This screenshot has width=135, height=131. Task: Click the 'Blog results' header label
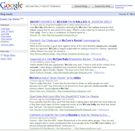[6, 14]
